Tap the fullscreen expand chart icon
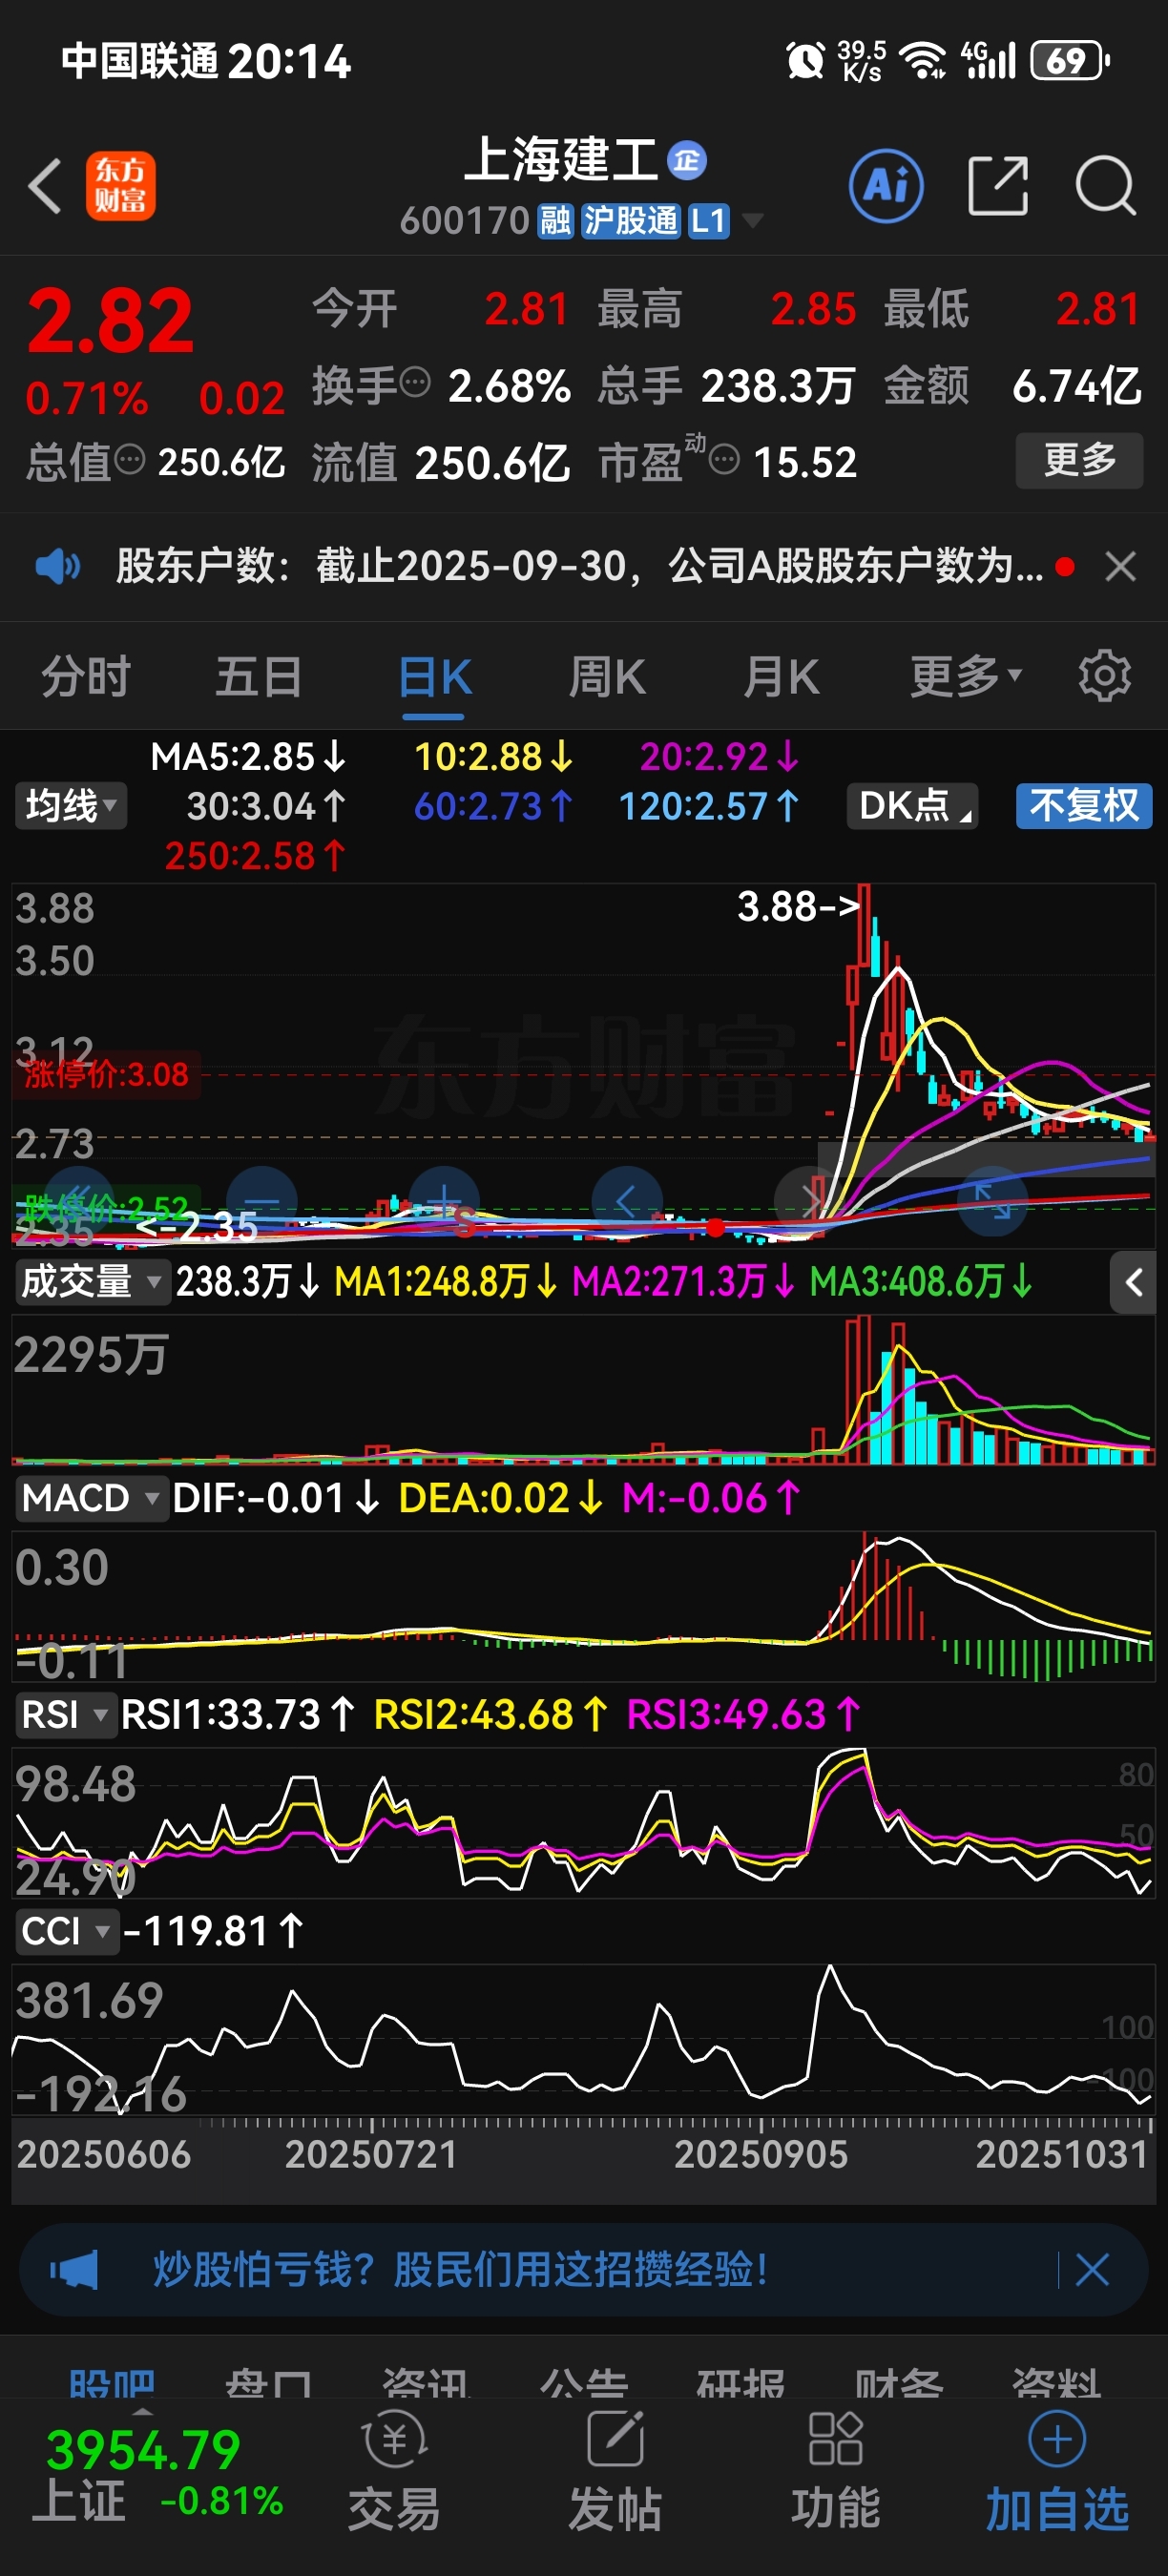Viewport: 1168px width, 2576px height. [993, 1202]
